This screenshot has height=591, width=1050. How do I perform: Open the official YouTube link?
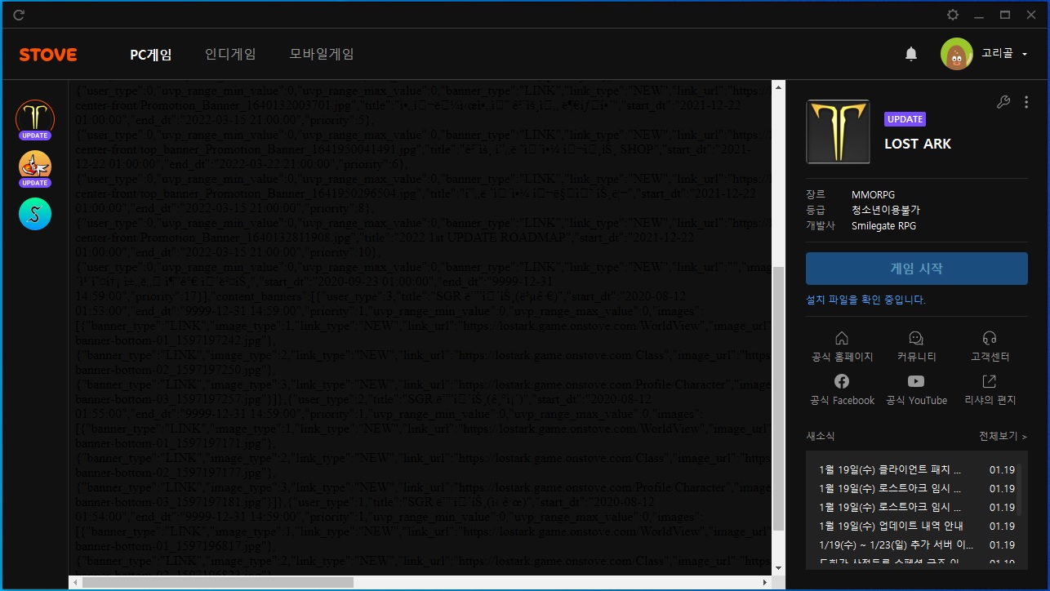(916, 390)
